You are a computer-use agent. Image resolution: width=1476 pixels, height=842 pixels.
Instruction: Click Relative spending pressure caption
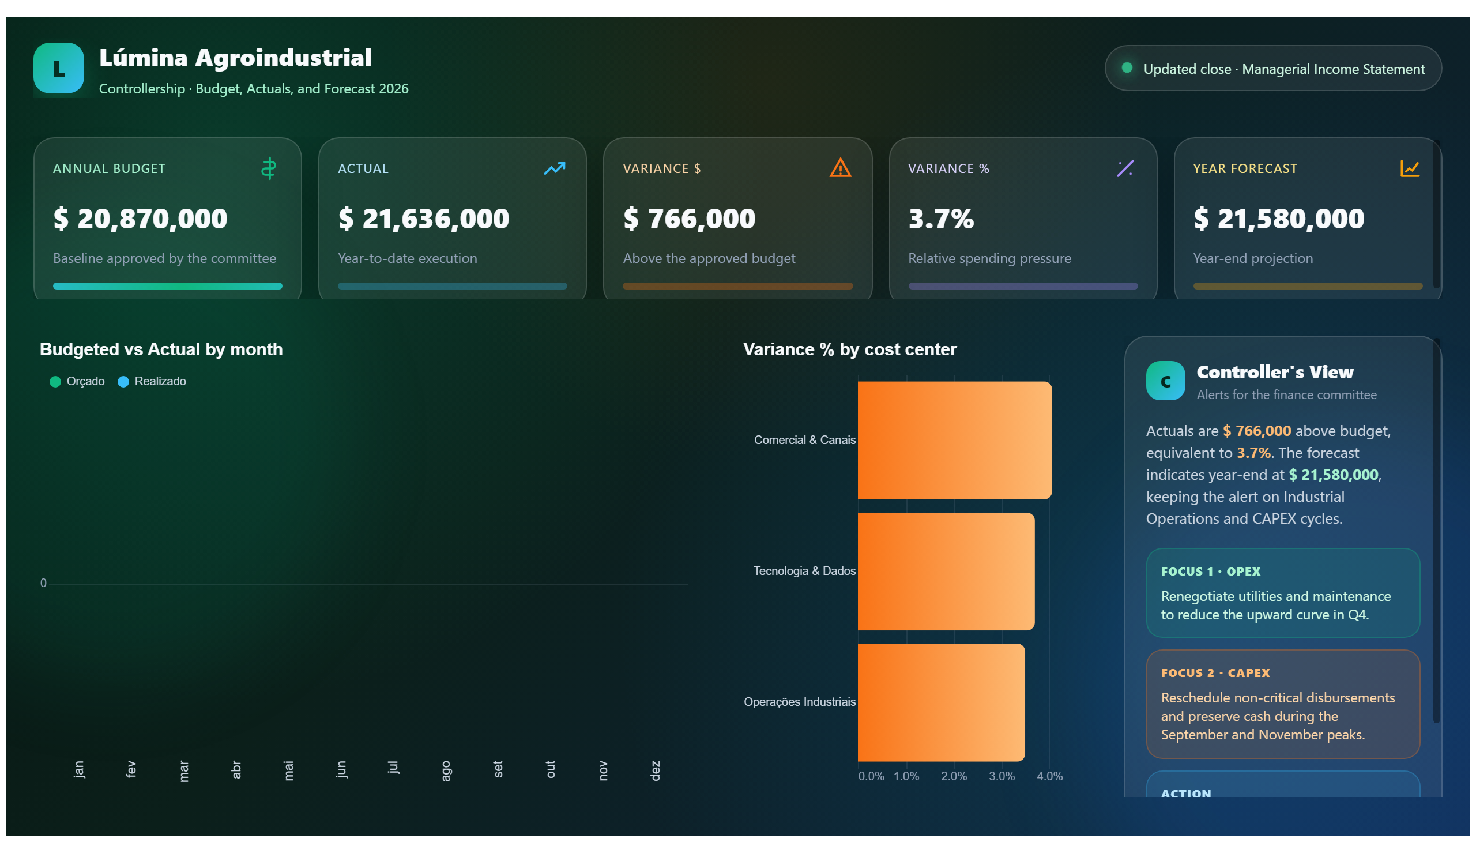pos(989,258)
